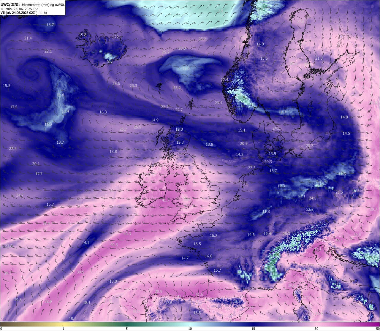
Task: Click the 15.1 value in the Skagerrak area
Action: click(x=242, y=130)
